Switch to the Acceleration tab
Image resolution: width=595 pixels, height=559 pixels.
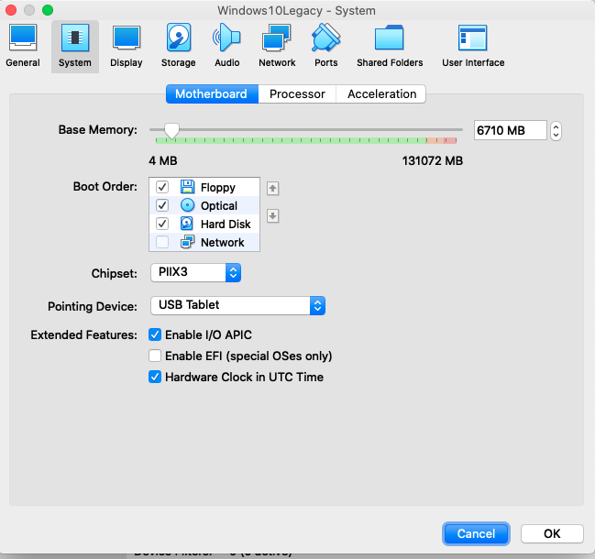click(x=381, y=93)
